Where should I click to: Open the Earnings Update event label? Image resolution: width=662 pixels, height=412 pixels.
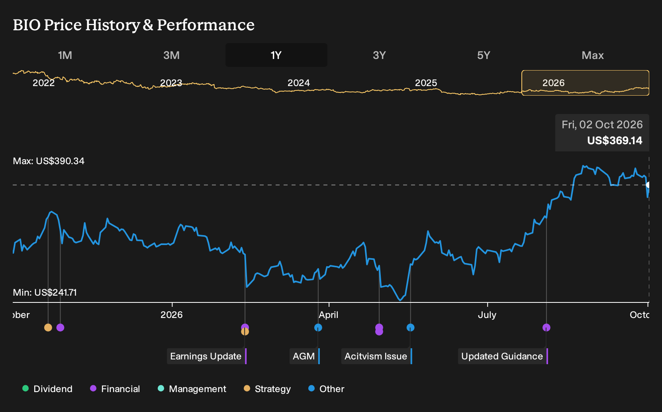[206, 356]
